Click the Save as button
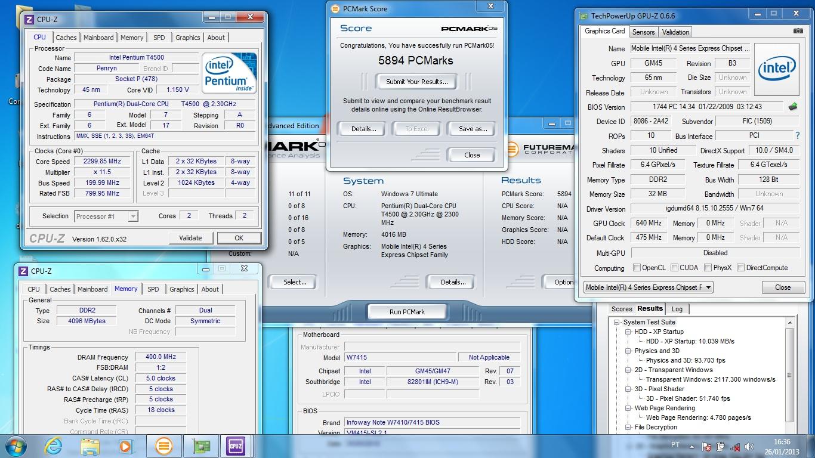 (473, 129)
